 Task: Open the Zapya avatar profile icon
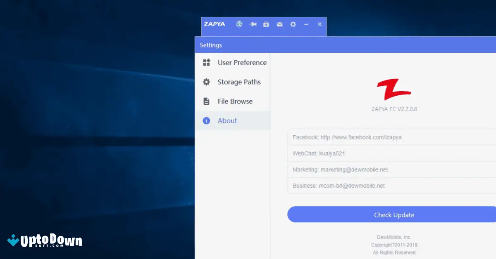pyautogui.click(x=239, y=24)
